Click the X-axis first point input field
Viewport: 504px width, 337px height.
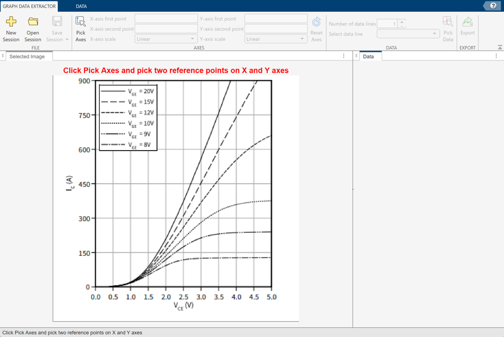click(166, 18)
